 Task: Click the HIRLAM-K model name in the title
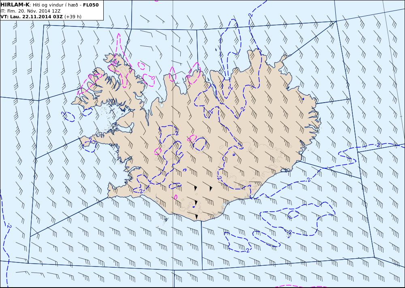click(x=15, y=4)
